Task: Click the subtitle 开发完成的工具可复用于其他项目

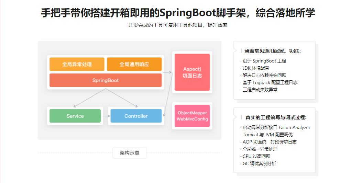Action: [178, 25]
